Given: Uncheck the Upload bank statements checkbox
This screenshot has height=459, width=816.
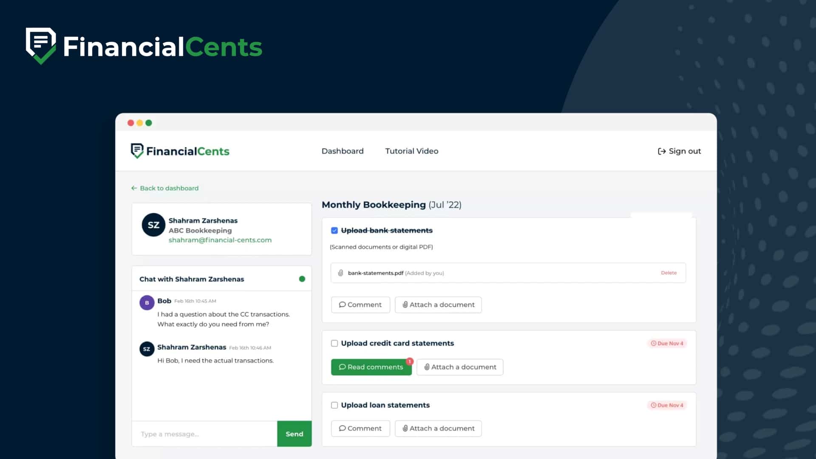Looking at the screenshot, I should (334, 230).
